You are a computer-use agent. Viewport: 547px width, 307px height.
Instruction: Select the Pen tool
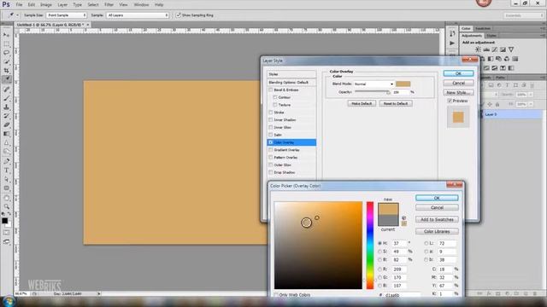click(6, 161)
